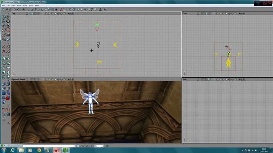The image size is (273, 153).
Task: Toggle vertex snap in the bottom bar
Action: click(x=87, y=146)
